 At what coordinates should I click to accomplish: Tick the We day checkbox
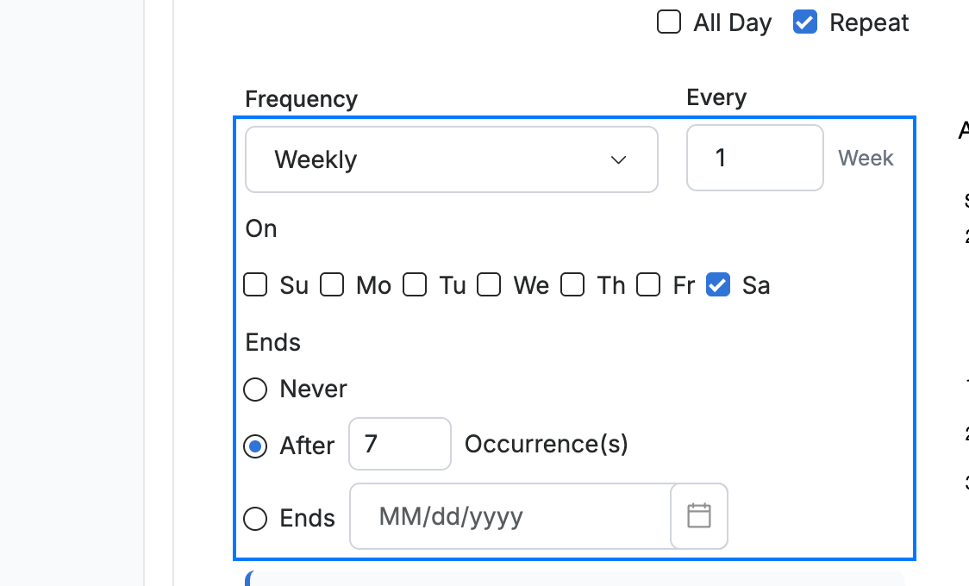click(x=489, y=284)
